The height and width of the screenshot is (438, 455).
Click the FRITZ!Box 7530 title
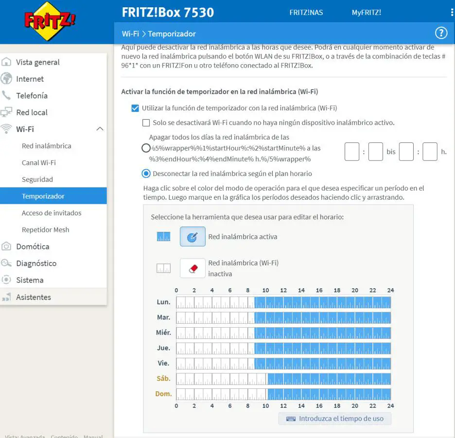168,13
